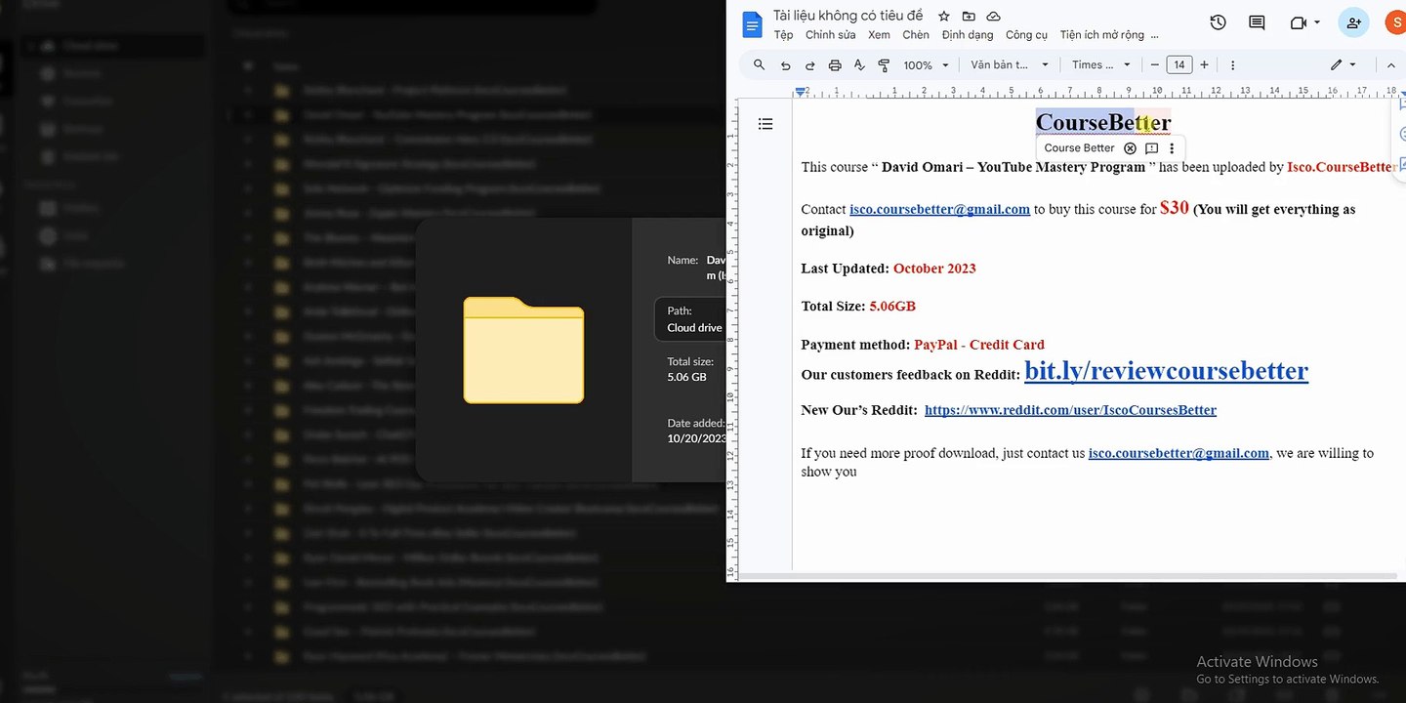Open the reddit.com/user/IscoCoursesBetter link
Screen dimensions: 1406x703
(x=1070, y=410)
